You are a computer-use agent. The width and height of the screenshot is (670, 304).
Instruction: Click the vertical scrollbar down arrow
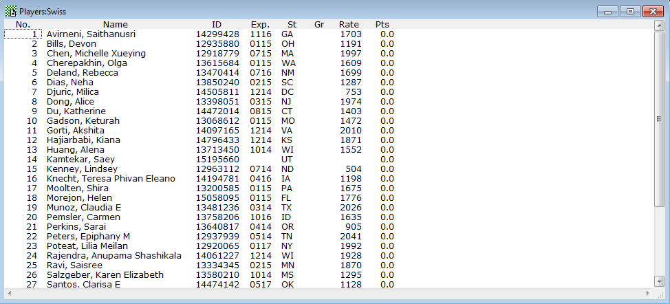(x=658, y=281)
